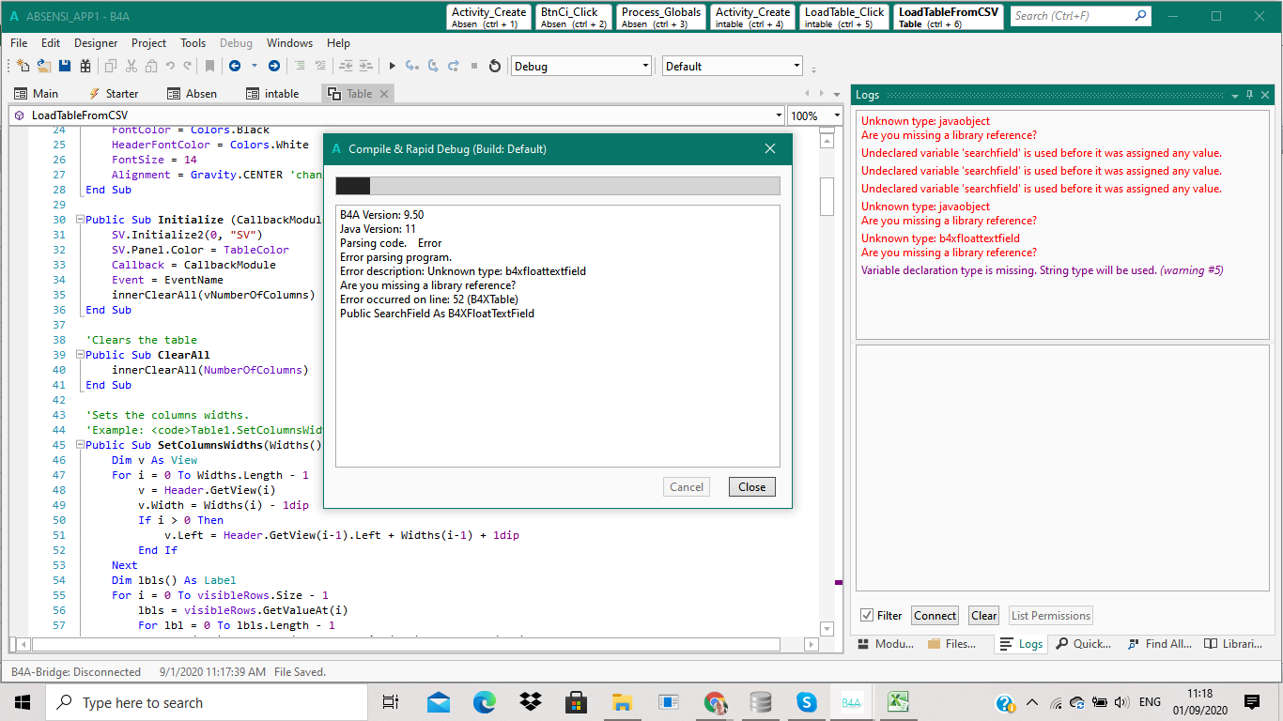The image size is (1283, 721).
Task: Click the Open project folder icon
Action: (x=44, y=66)
